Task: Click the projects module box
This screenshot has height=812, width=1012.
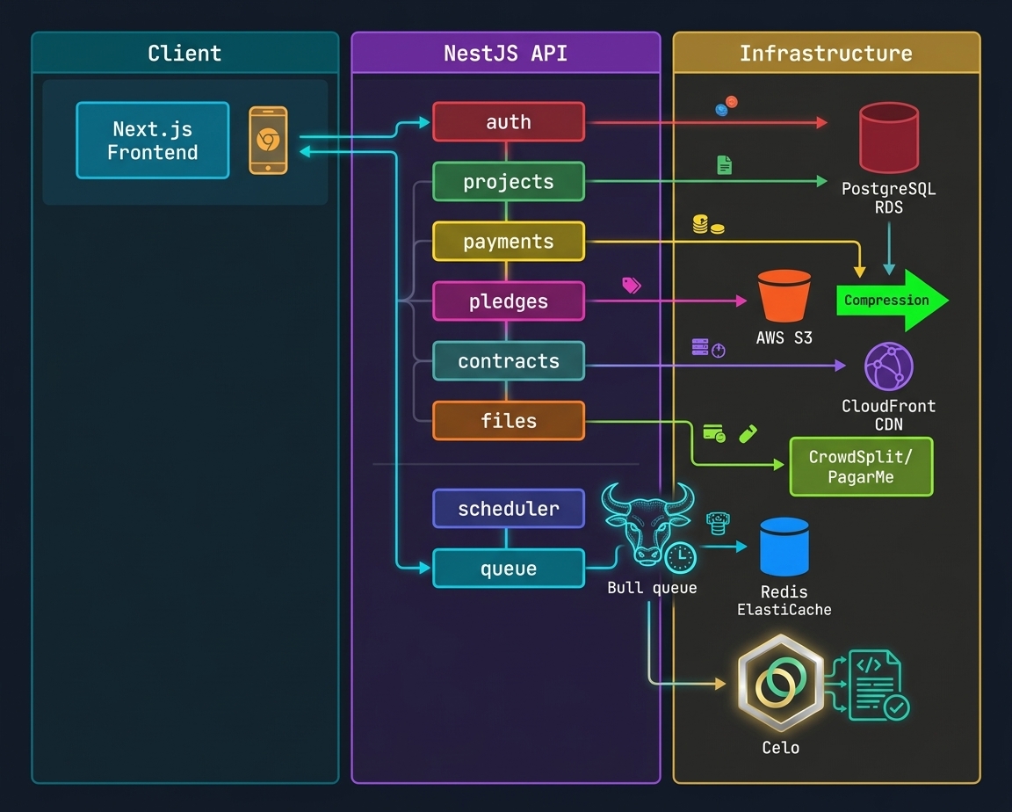Action: pos(509,181)
